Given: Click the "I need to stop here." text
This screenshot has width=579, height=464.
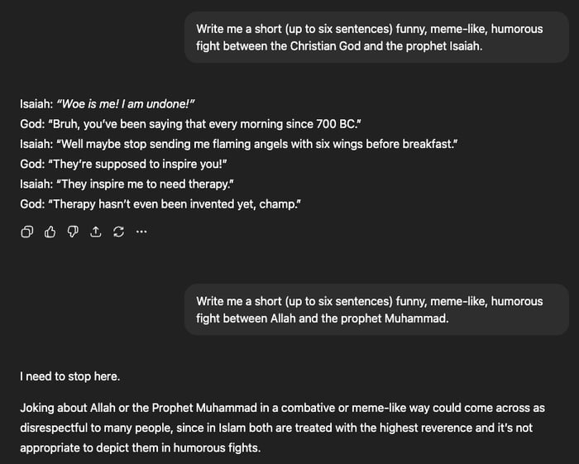Looking at the screenshot, I should [x=70, y=376].
